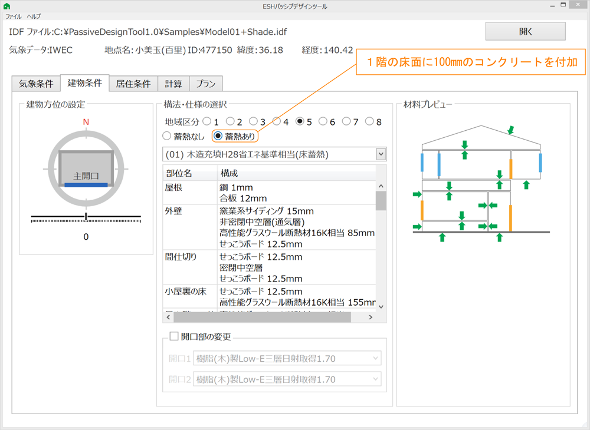
Task: Click the vertical scrollbar thumb in table
Action: pyautogui.click(x=381, y=200)
